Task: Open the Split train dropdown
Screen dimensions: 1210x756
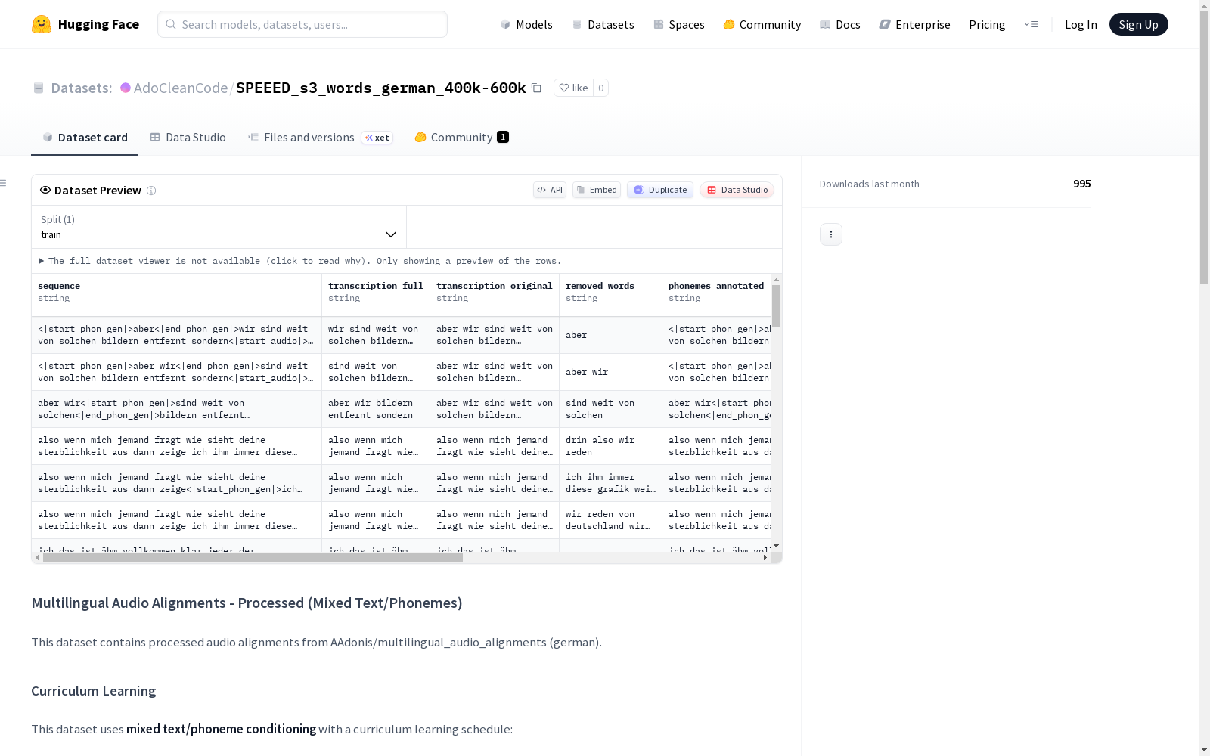Action: (x=219, y=227)
